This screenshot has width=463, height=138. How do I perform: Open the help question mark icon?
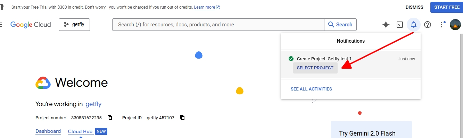(428, 25)
